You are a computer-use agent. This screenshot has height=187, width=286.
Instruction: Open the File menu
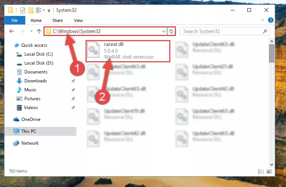(x=15, y=20)
